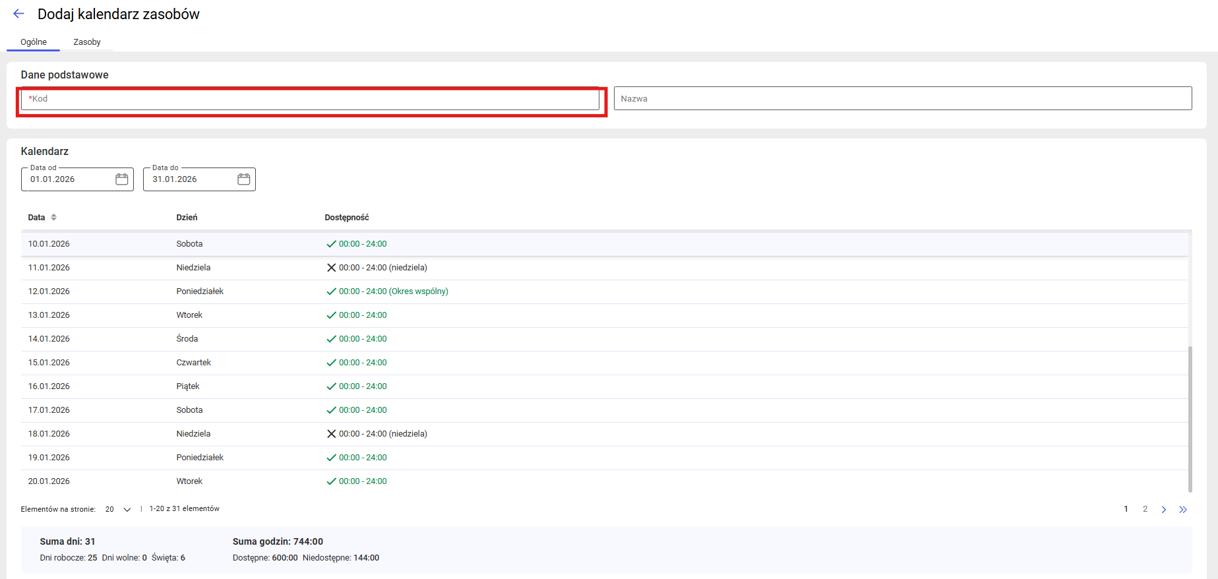Focus the Kod input field

point(310,99)
